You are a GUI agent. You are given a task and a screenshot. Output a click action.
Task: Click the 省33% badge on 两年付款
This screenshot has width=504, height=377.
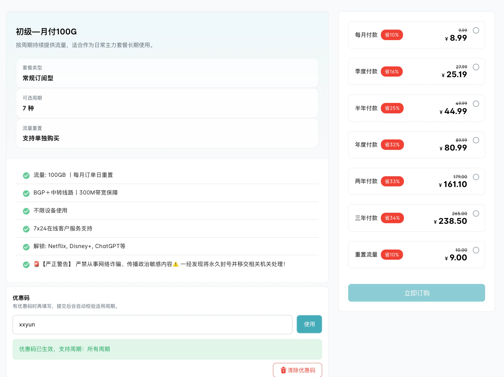click(x=392, y=181)
